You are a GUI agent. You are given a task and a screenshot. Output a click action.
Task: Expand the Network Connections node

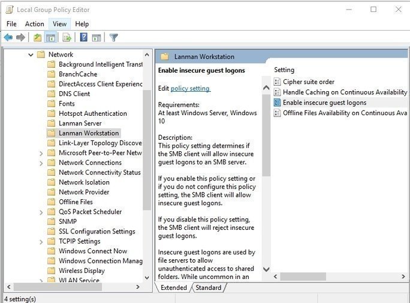(x=41, y=163)
